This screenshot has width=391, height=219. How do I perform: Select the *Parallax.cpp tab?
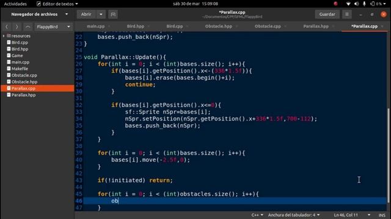(x=364, y=26)
